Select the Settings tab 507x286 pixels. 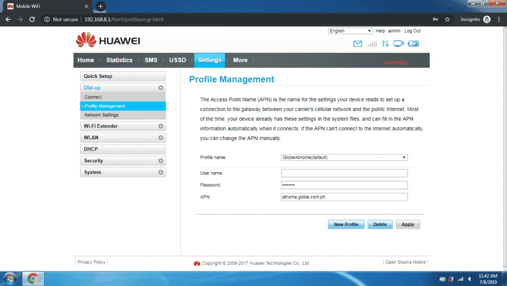(210, 60)
